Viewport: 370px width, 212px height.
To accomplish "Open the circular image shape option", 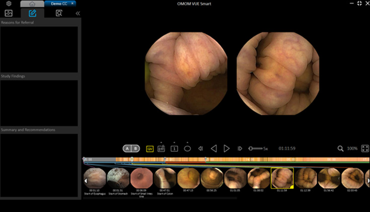I will tap(187, 149).
